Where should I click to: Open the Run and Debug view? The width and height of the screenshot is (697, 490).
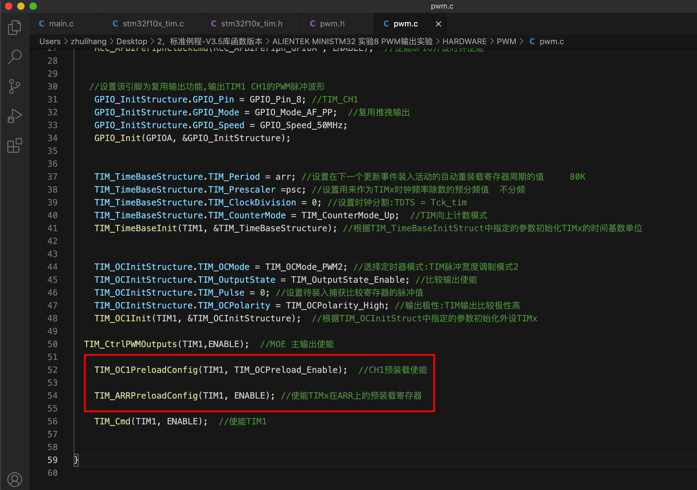[x=14, y=116]
